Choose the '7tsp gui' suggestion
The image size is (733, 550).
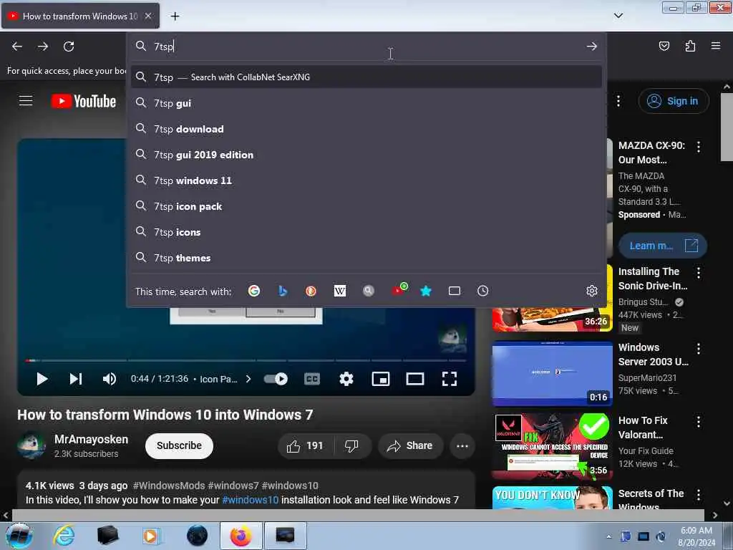[x=366, y=103]
